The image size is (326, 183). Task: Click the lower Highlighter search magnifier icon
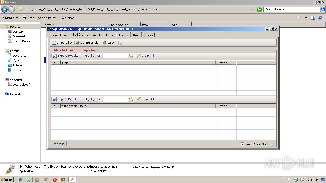click(x=131, y=99)
